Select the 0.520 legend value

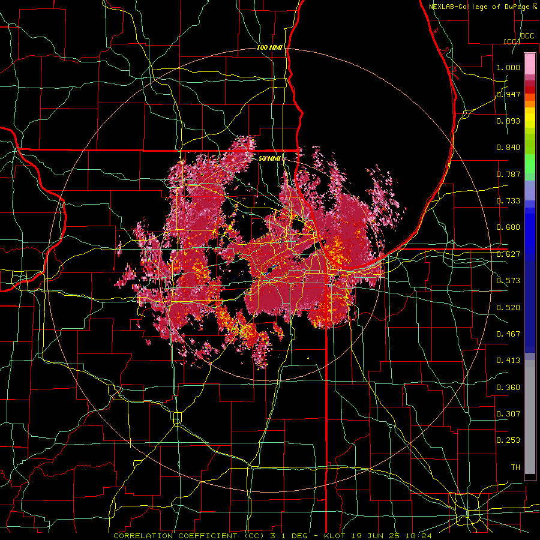click(x=508, y=308)
